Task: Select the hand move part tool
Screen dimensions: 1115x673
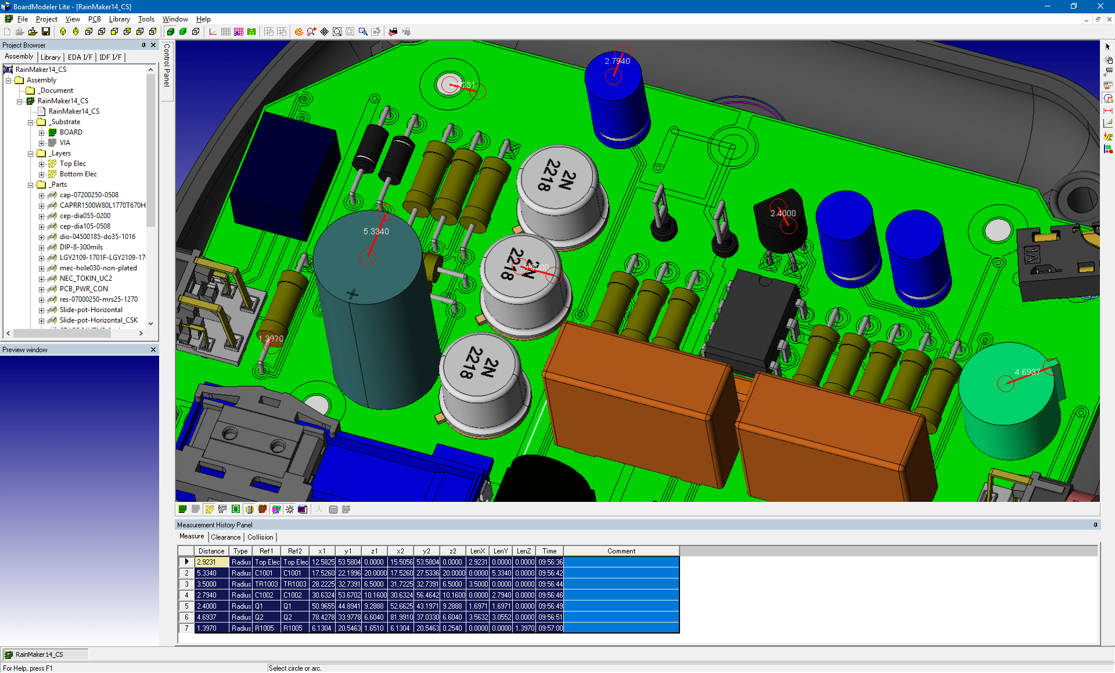Action: click(x=1107, y=59)
